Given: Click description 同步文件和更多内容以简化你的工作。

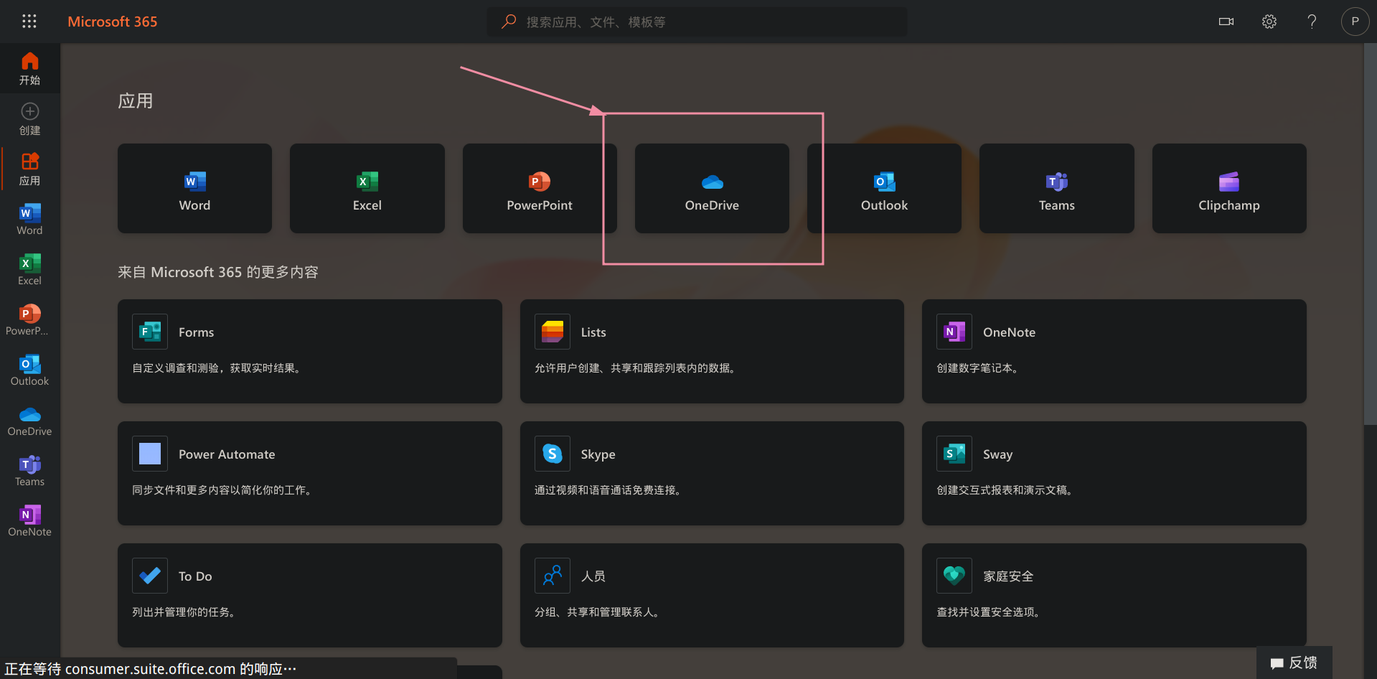Looking at the screenshot, I should 223,490.
